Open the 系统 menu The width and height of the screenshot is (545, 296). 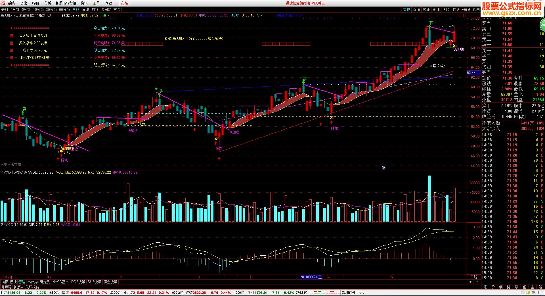click(x=11, y=3)
